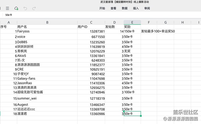Select column H header

(x=182, y=22)
